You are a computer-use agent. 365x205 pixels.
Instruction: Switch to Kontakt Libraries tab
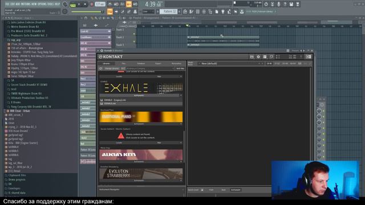[107, 63]
